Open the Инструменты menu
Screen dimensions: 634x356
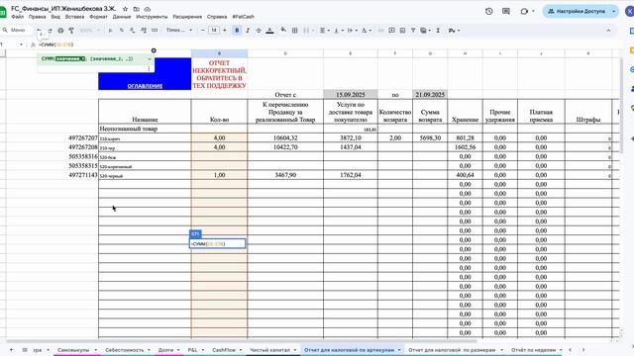(152, 17)
